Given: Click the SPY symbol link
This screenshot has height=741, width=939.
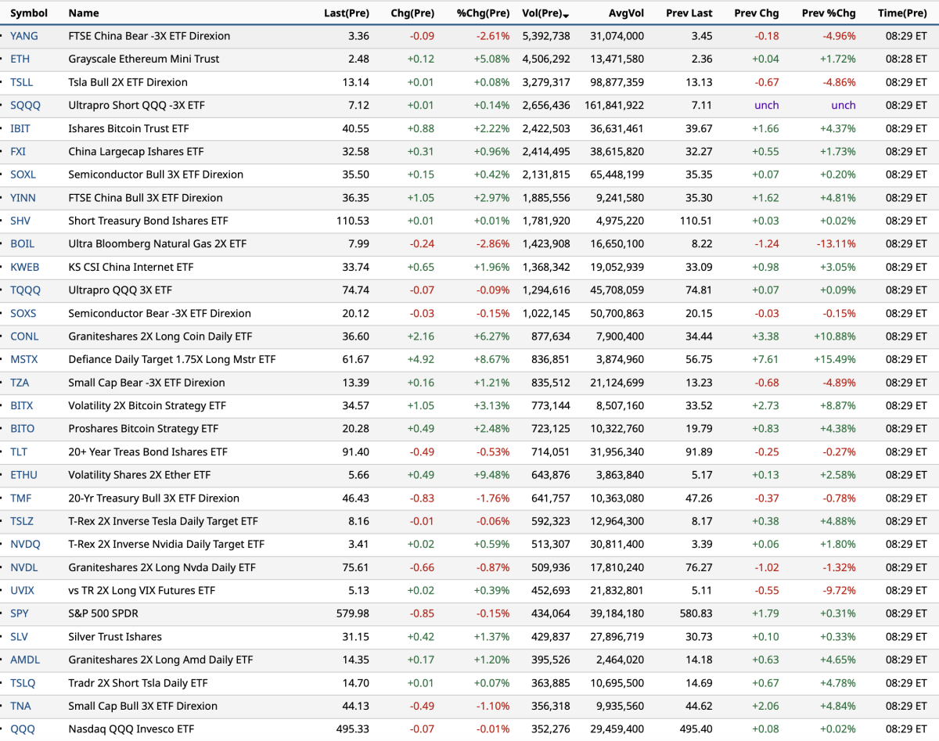Looking at the screenshot, I should tap(19, 613).
